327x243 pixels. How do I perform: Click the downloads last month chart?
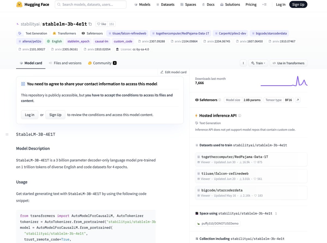284,81
